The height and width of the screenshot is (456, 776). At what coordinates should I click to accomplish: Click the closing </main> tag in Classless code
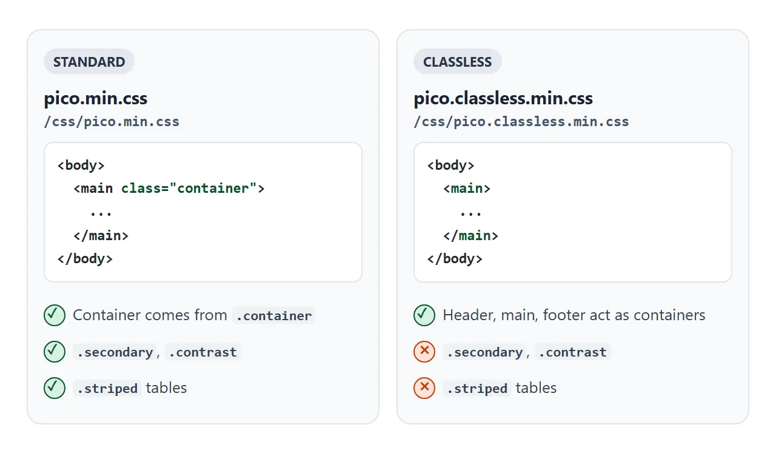(471, 235)
